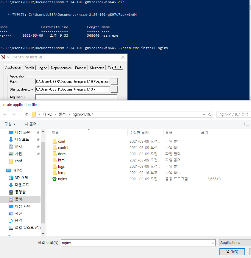Select the Application tab
This screenshot has width=251, height=258.
click(13, 67)
